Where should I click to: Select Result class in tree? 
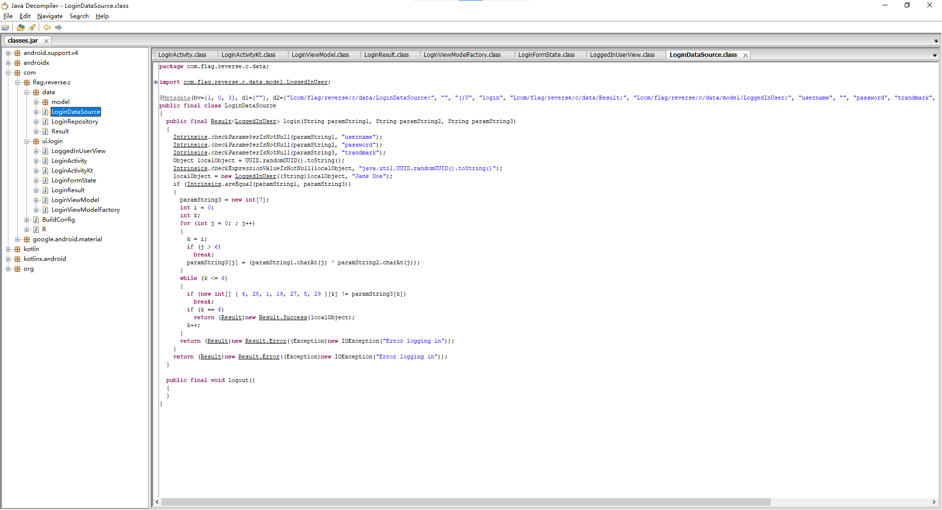(x=60, y=131)
